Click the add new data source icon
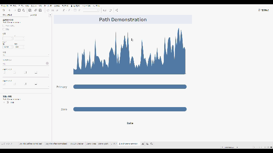Screen dimensions: 273x153 (24, 10)
